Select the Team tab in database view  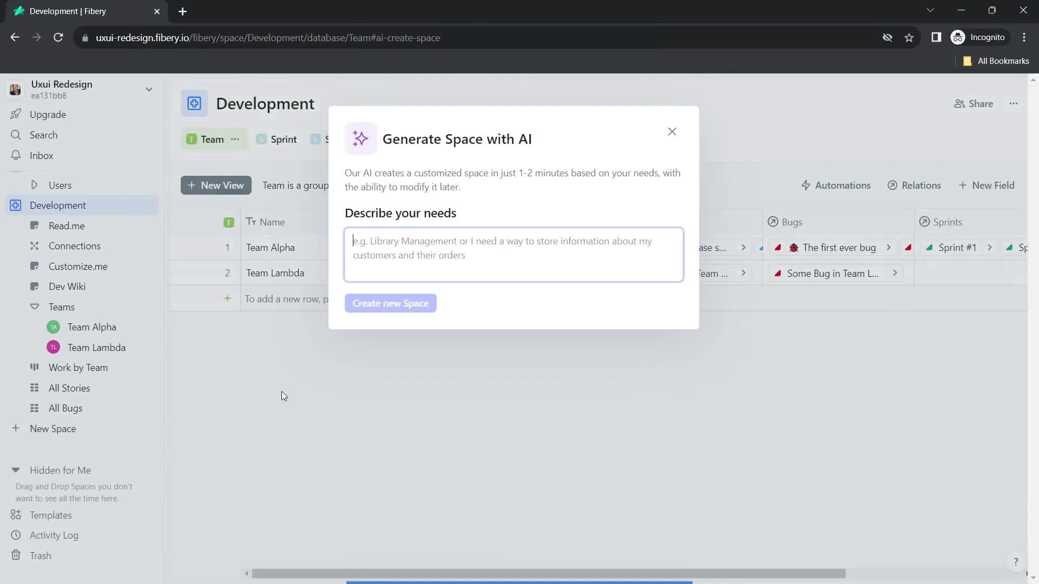213,139
